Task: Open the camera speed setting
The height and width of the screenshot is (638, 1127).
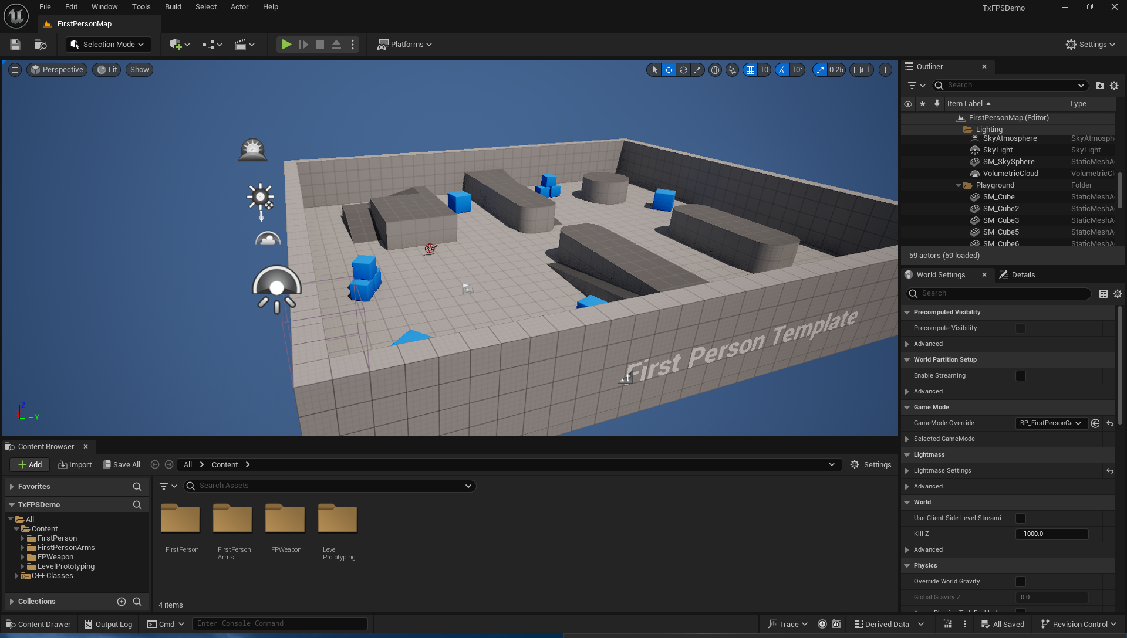Action: coord(862,70)
